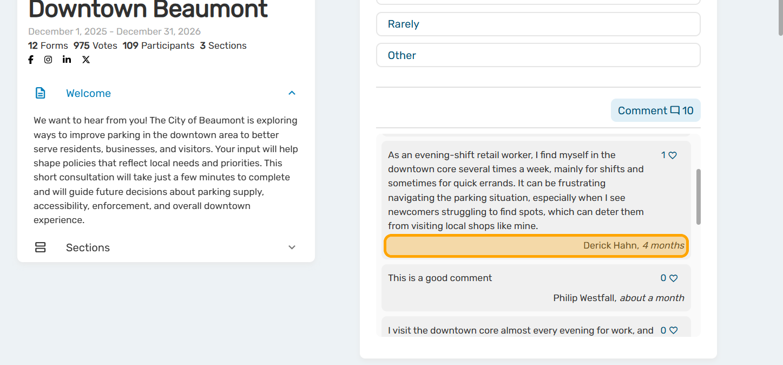The image size is (783, 365).
Task: Like Derick Hahn's comment with the heart
Action: pyautogui.click(x=673, y=155)
